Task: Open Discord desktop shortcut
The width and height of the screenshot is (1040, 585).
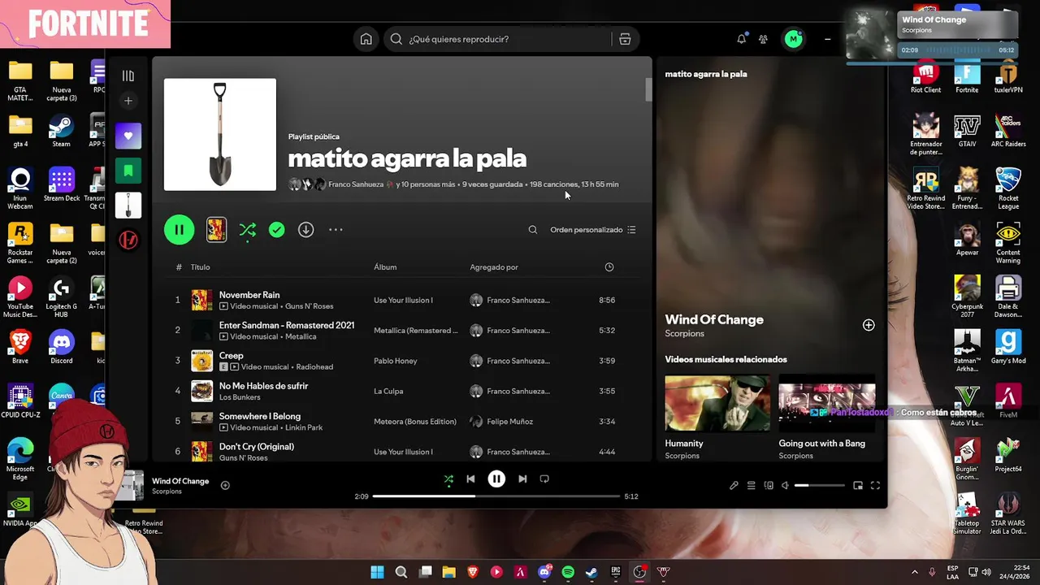Action: click(x=61, y=347)
